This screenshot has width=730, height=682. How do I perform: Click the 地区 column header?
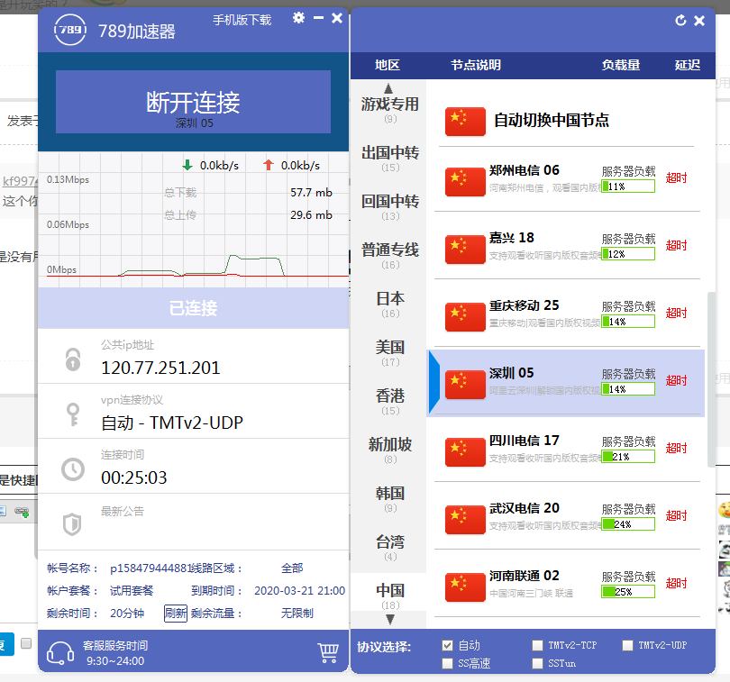click(388, 65)
